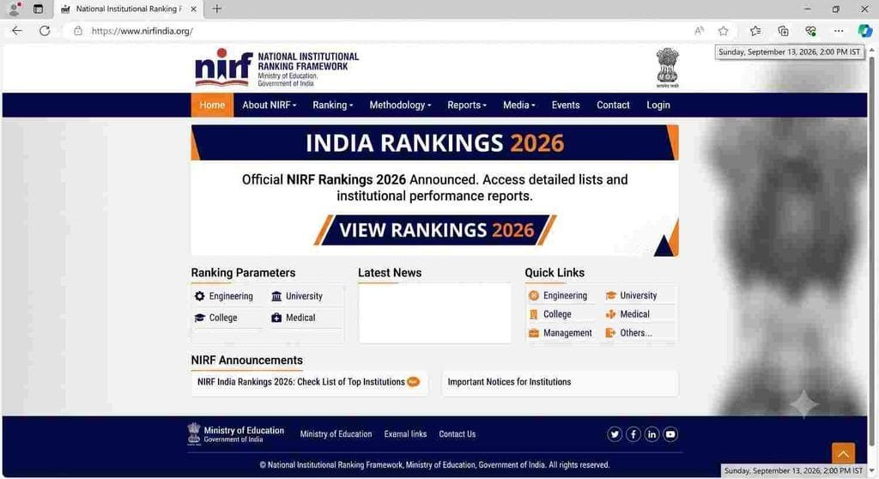Expand the Ranking dropdown menu
The image size is (879, 479).
click(333, 105)
